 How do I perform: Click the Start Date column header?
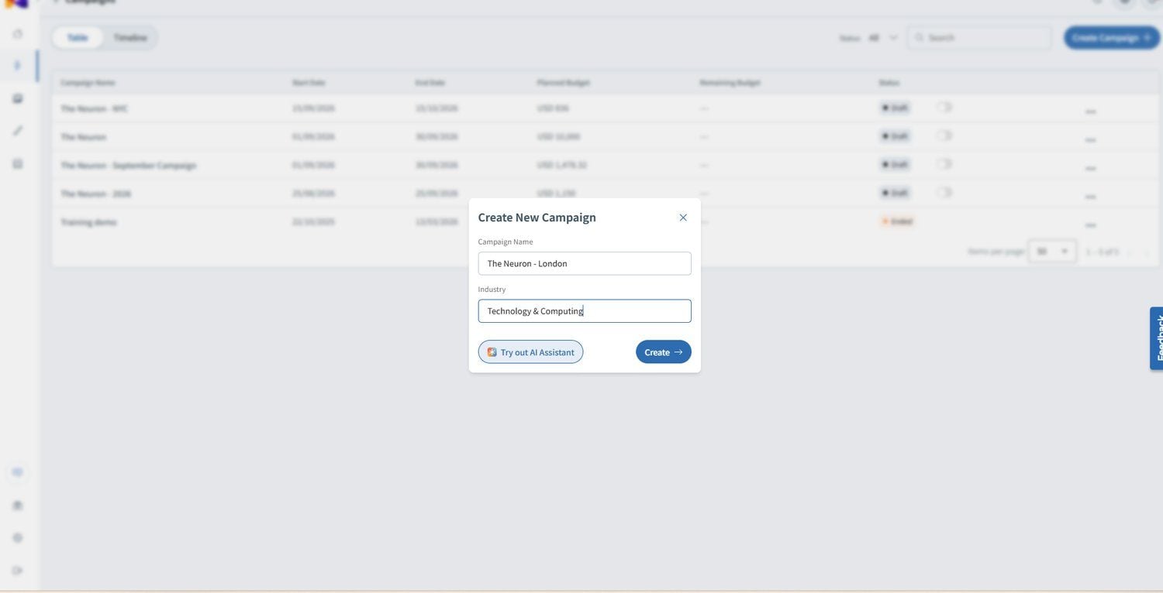pyautogui.click(x=309, y=82)
